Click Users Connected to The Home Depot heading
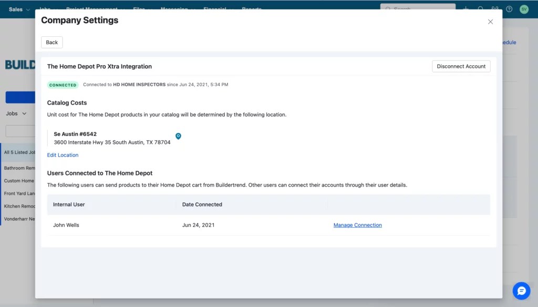538x307 pixels. tap(100, 173)
